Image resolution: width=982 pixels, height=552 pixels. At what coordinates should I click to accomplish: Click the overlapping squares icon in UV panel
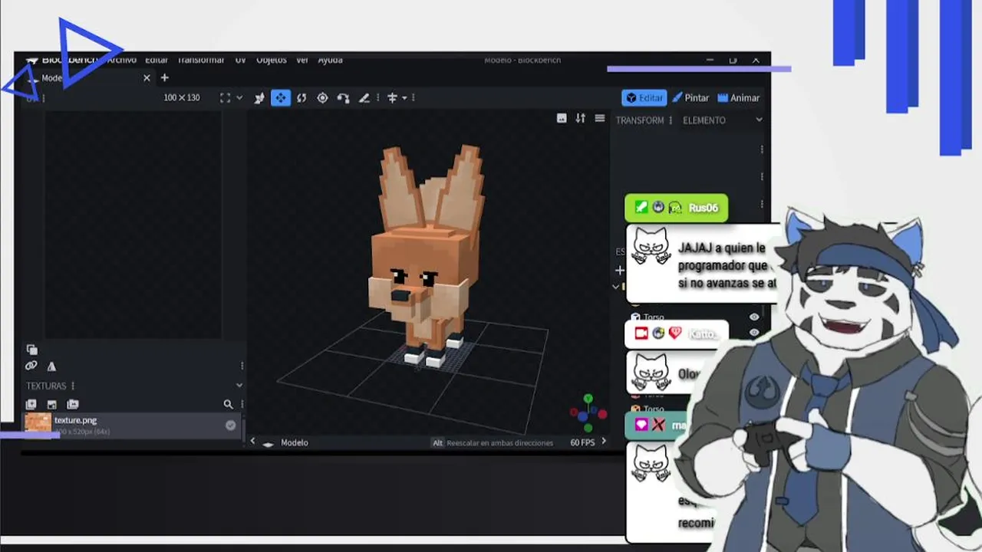click(x=31, y=350)
